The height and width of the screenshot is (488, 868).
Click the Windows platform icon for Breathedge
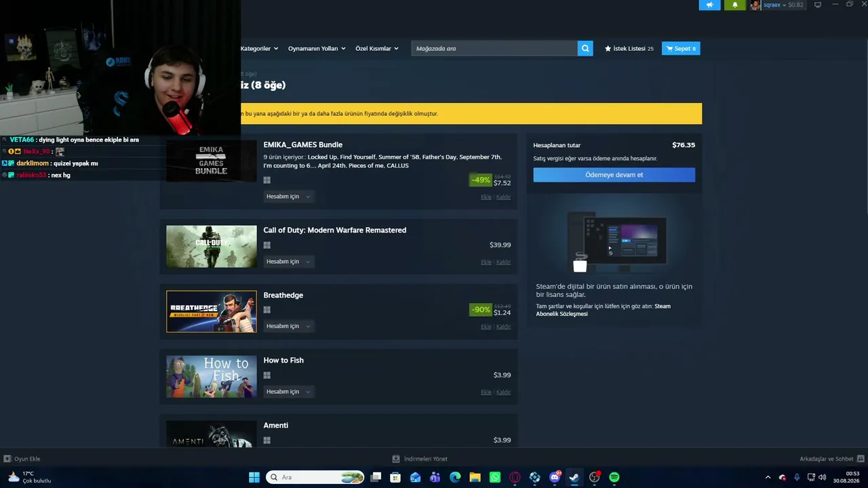pyautogui.click(x=267, y=310)
